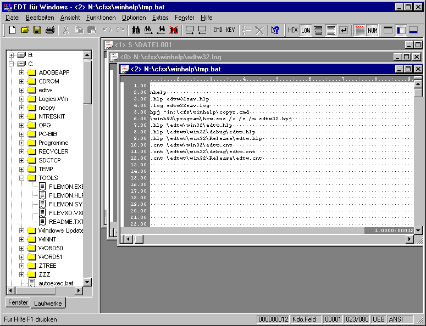The width and height of the screenshot is (426, 326).
Task: Open a file with the folder icon
Action: tap(25, 30)
